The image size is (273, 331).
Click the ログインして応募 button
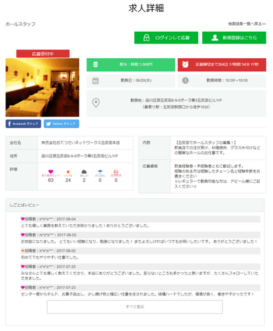pyautogui.click(x=166, y=38)
